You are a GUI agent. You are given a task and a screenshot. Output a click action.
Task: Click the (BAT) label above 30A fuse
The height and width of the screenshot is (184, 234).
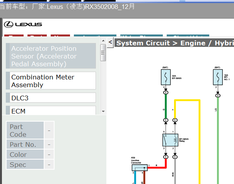tap(165, 67)
